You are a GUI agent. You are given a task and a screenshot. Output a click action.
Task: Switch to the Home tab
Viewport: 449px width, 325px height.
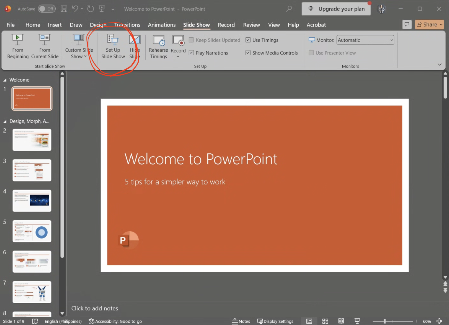click(33, 25)
